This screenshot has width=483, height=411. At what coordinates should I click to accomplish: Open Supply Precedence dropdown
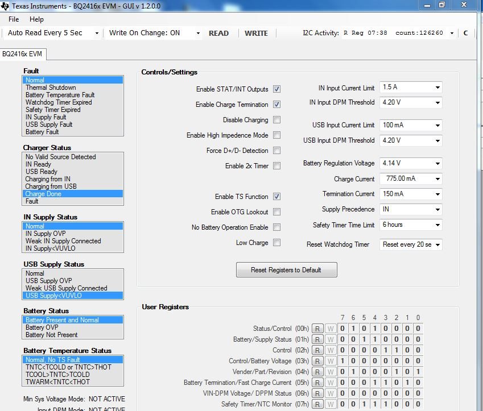411,209
